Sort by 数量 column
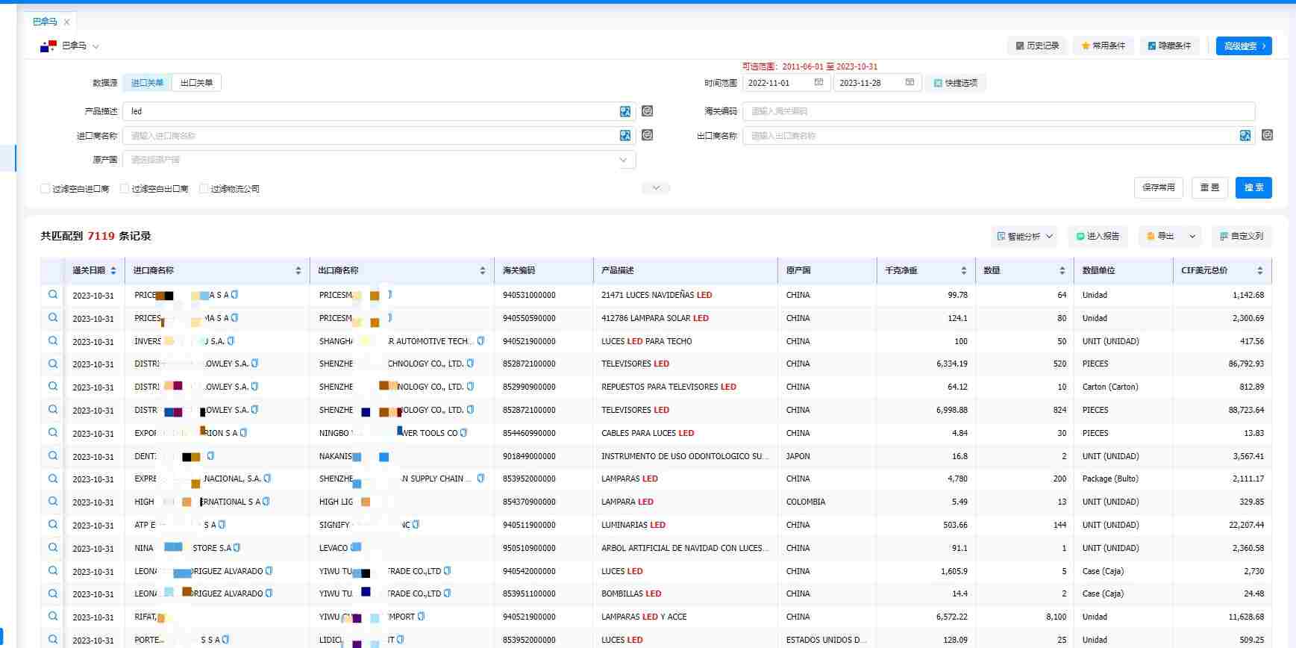Viewport: 1296px width, 648px height. point(1062,270)
